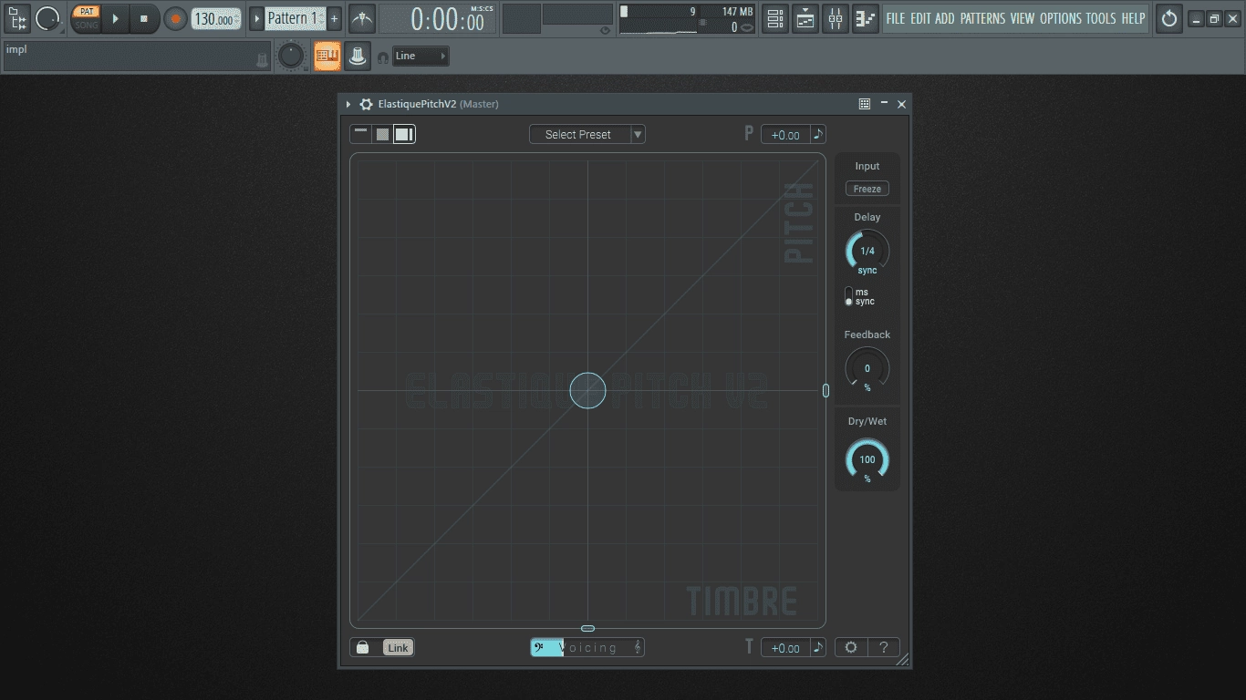Open the TOOLS menu
This screenshot has height=700, width=1246.
tap(1100, 18)
